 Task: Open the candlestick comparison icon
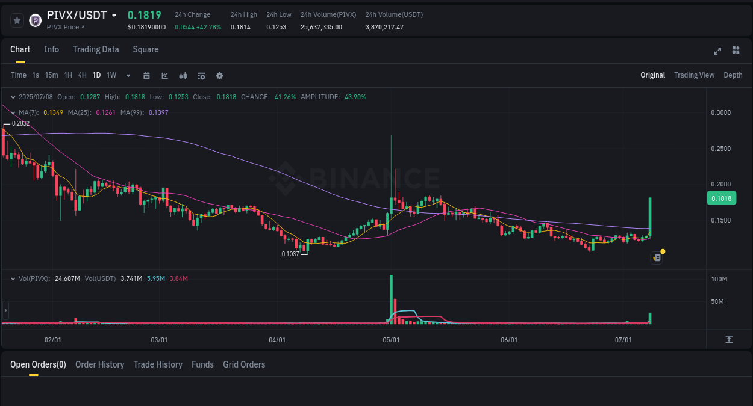(183, 75)
